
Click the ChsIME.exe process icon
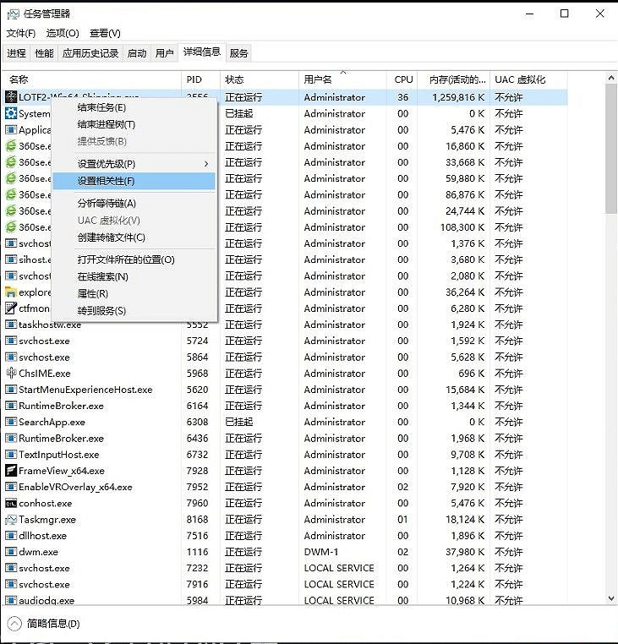[x=12, y=374]
